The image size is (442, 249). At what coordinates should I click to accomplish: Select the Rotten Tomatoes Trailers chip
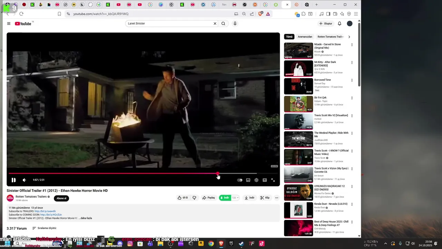[330, 37]
